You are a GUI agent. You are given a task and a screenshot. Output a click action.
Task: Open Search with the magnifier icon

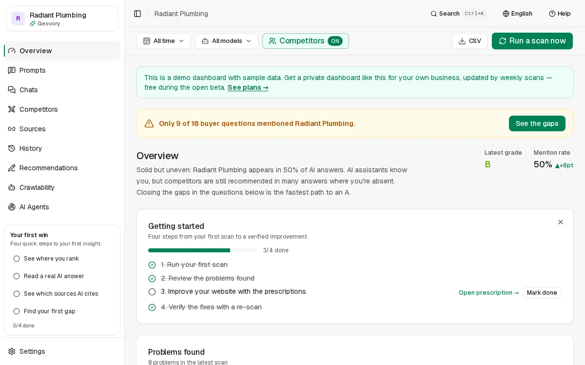434,14
